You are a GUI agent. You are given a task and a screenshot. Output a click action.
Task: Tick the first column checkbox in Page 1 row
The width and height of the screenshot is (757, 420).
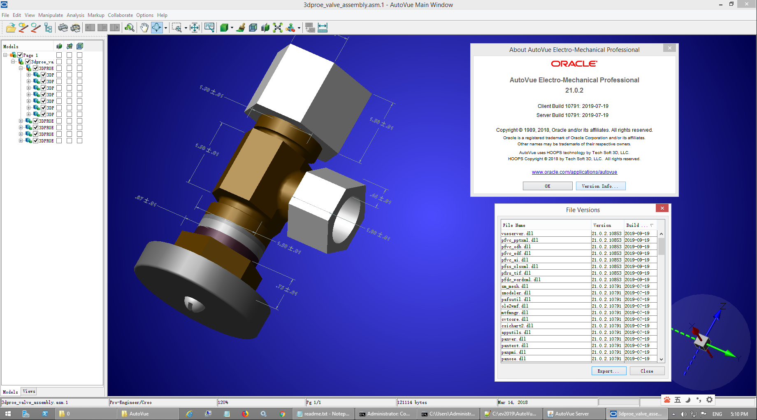coord(59,55)
